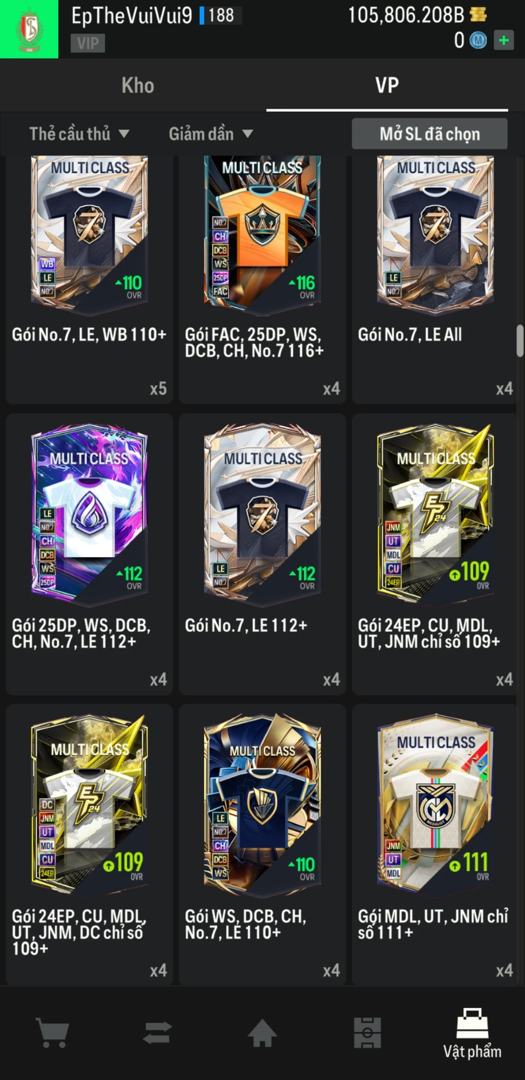Select the Gói MDL, UT, JNM 111+ pack
The height and width of the screenshot is (1080, 525).
pos(436,845)
